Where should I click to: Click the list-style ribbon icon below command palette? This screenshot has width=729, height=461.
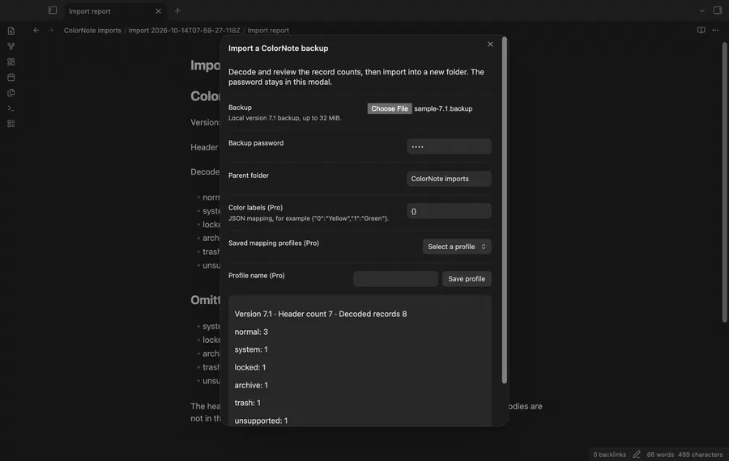[11, 124]
